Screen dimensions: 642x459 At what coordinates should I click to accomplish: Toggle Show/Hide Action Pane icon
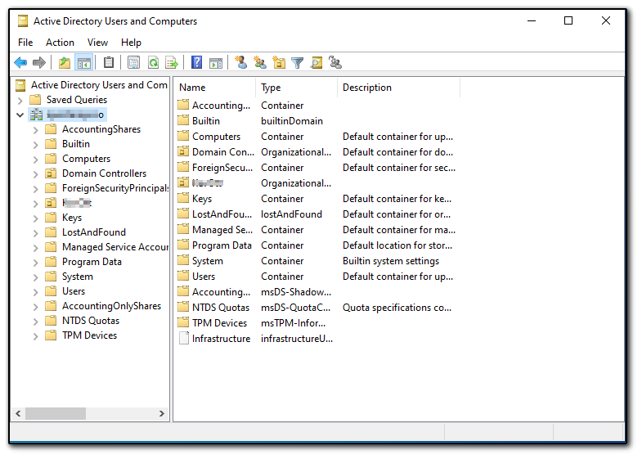pyautogui.click(x=216, y=63)
